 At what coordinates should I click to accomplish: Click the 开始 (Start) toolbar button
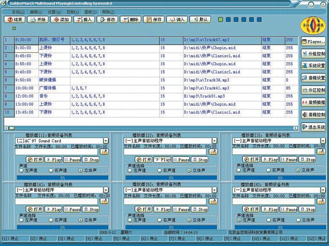pos(38,19)
